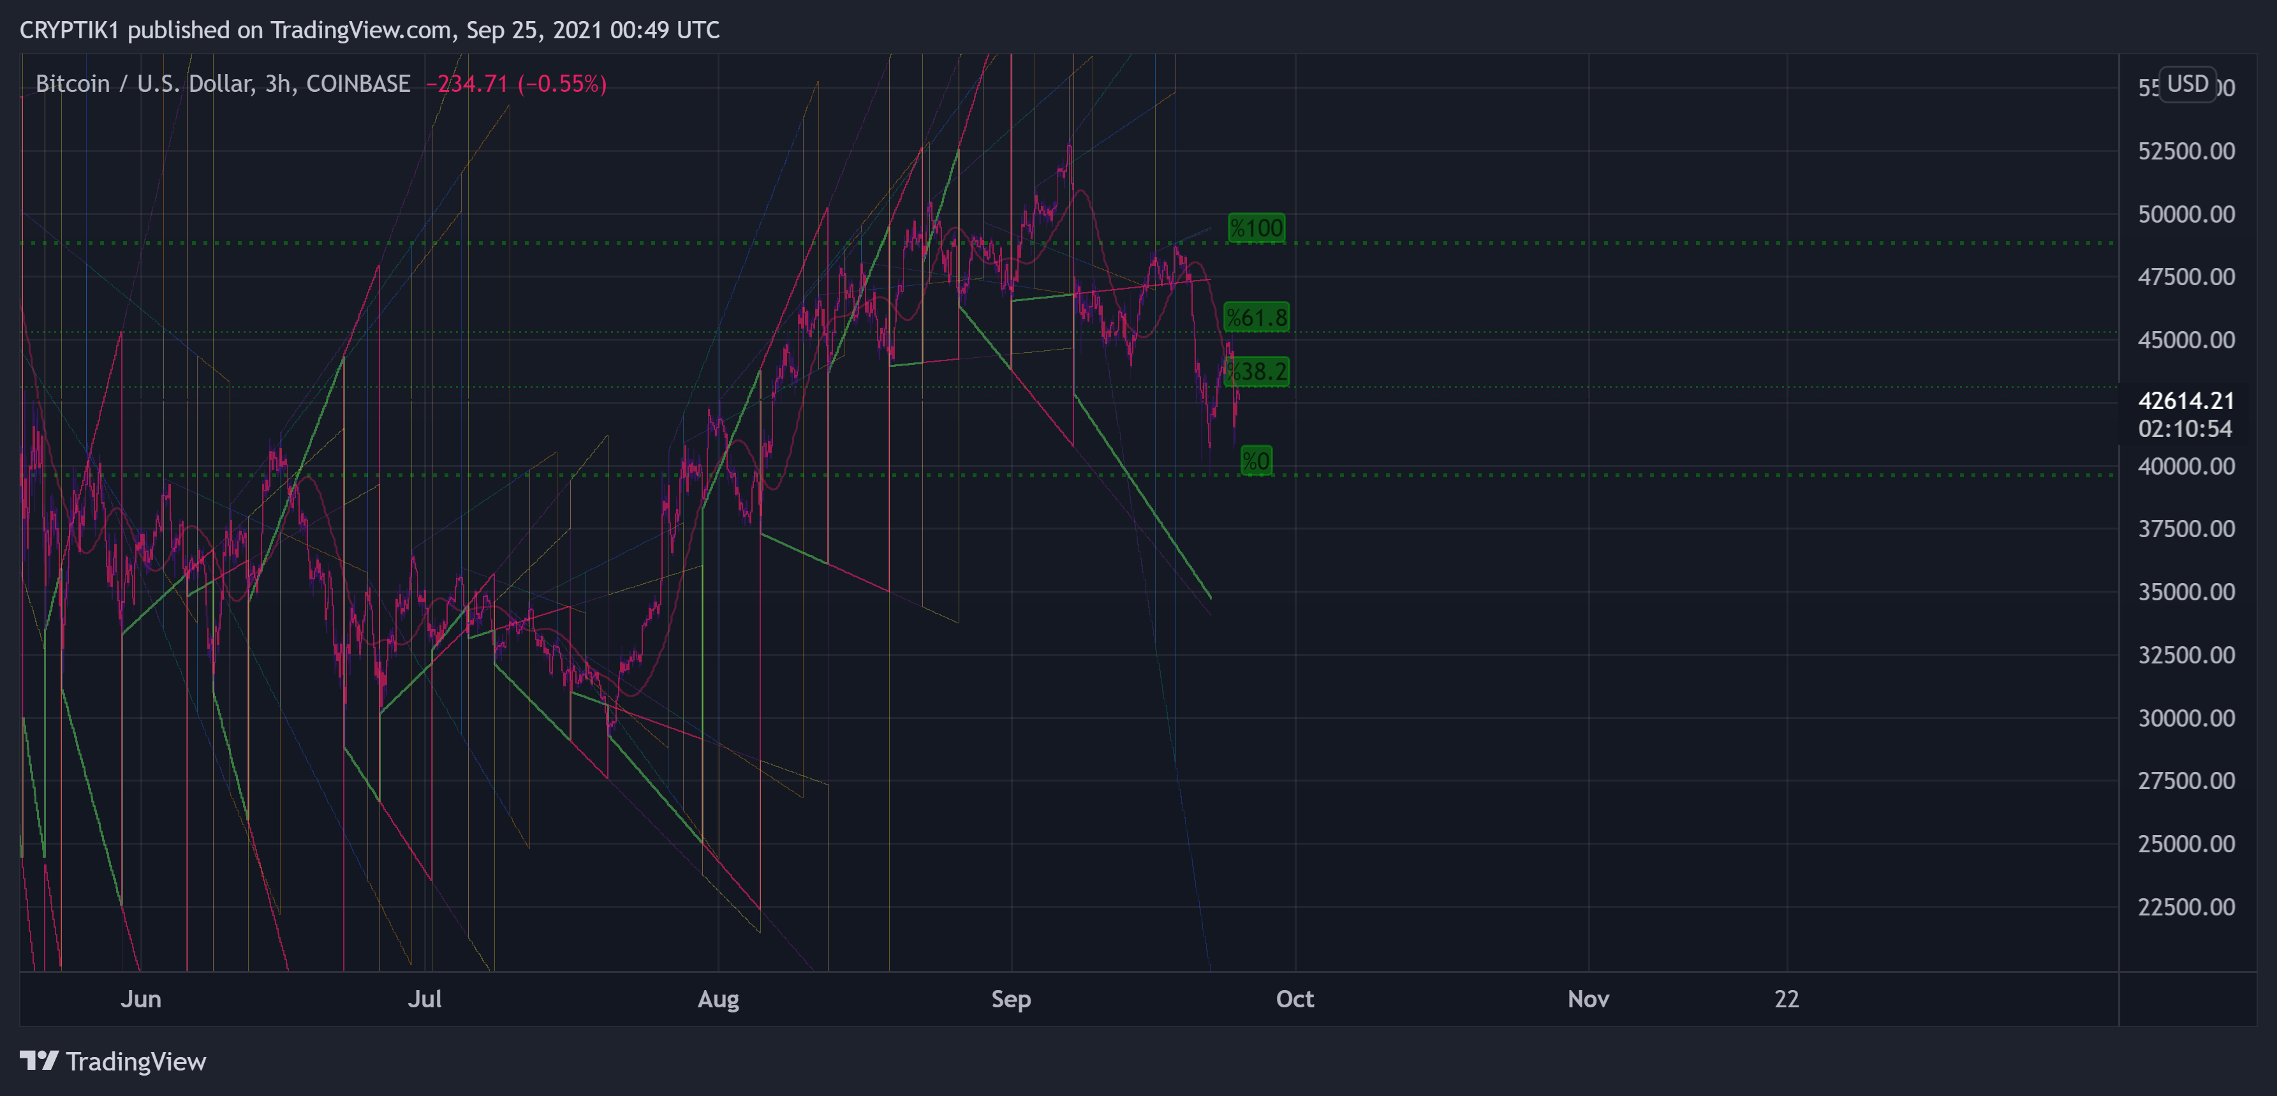Viewport: 2277px width, 1096px height.
Task: Click the USD currency button
Action: 2187,84
